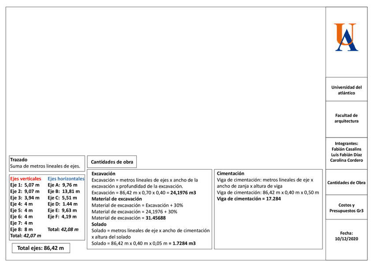Click the 'Fecha:' label

(346, 233)
